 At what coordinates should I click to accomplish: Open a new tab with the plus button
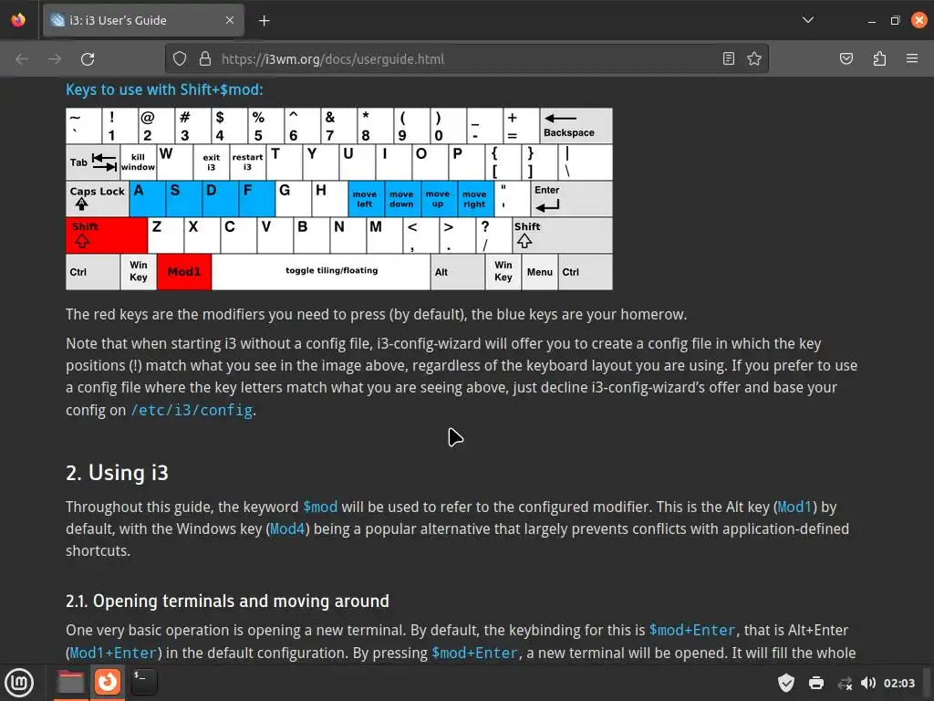pos(265,21)
